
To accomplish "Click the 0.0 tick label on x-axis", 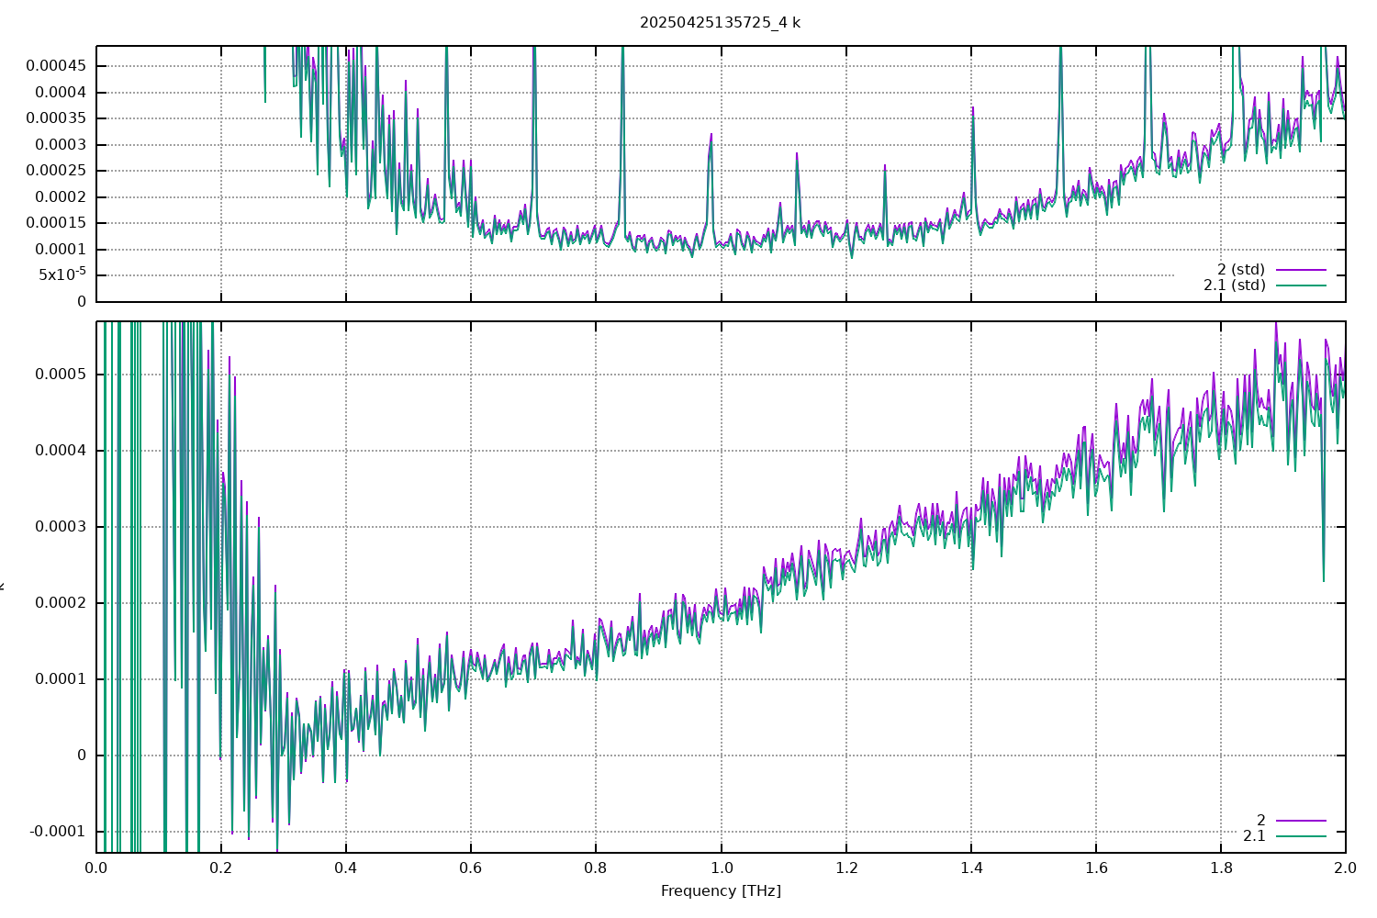I will tap(96, 868).
